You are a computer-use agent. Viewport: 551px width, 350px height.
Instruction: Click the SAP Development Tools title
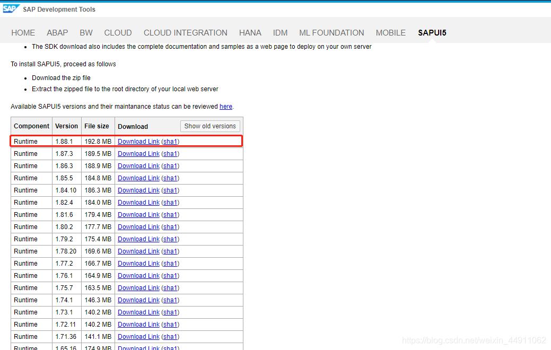(59, 10)
